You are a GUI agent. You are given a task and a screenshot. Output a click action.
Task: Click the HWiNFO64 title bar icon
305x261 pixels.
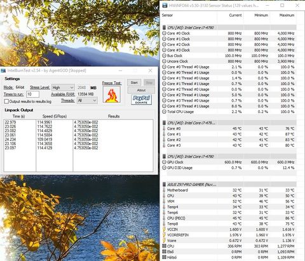pyautogui.click(x=165, y=6)
